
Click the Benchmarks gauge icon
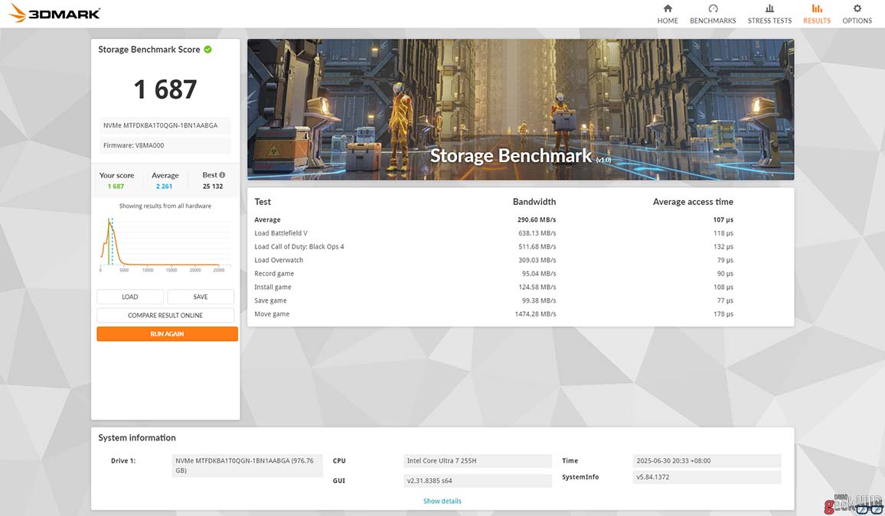click(713, 8)
